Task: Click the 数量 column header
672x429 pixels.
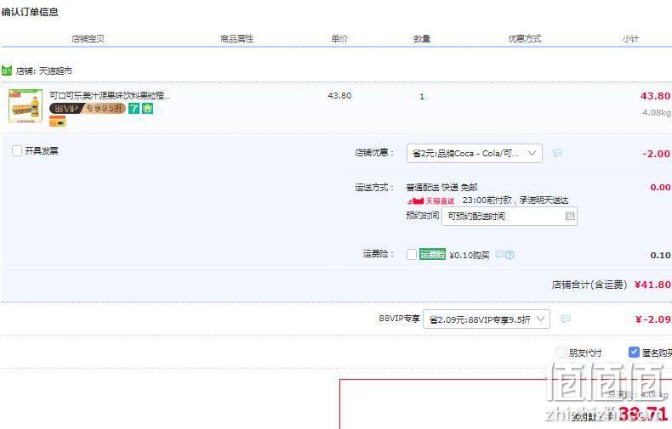Action: [422, 39]
